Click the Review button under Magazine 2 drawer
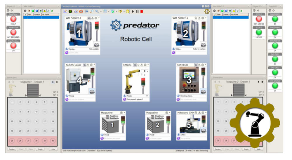 218,149
